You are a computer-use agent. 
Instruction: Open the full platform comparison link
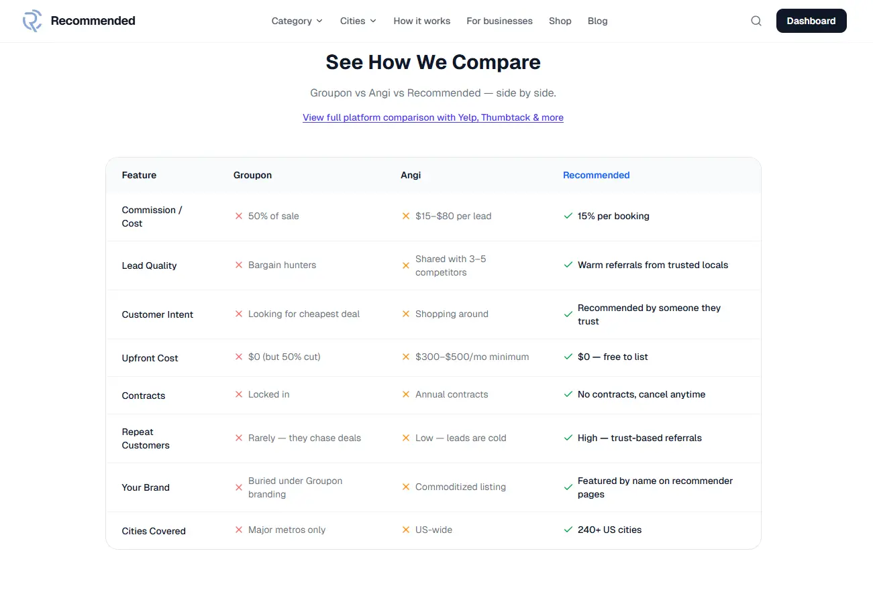(x=433, y=117)
